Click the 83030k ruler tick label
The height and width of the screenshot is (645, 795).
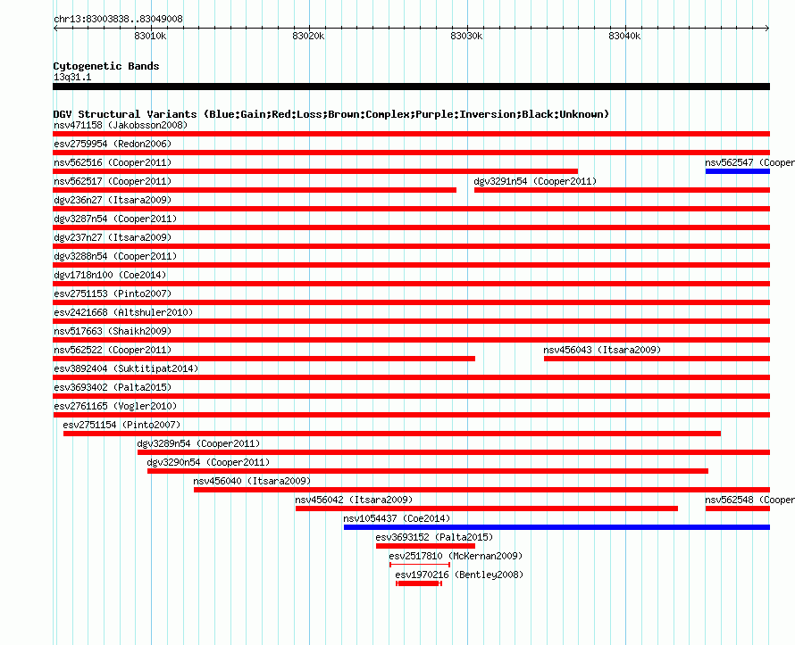[466, 36]
